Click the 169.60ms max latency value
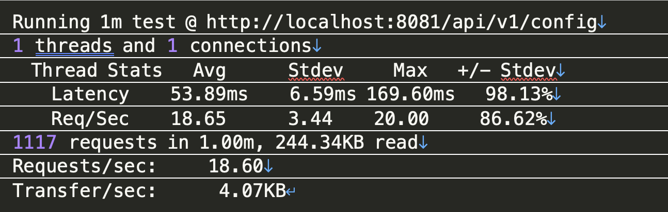668x212 pixels. [x=410, y=94]
